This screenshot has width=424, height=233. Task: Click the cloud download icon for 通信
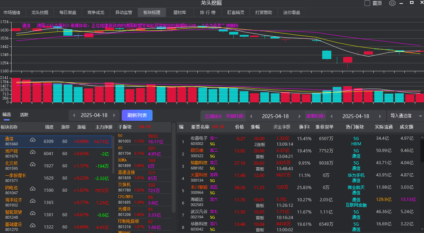coord(33,140)
